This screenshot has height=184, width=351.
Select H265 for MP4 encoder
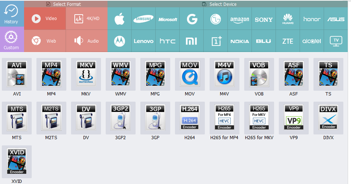(224, 118)
